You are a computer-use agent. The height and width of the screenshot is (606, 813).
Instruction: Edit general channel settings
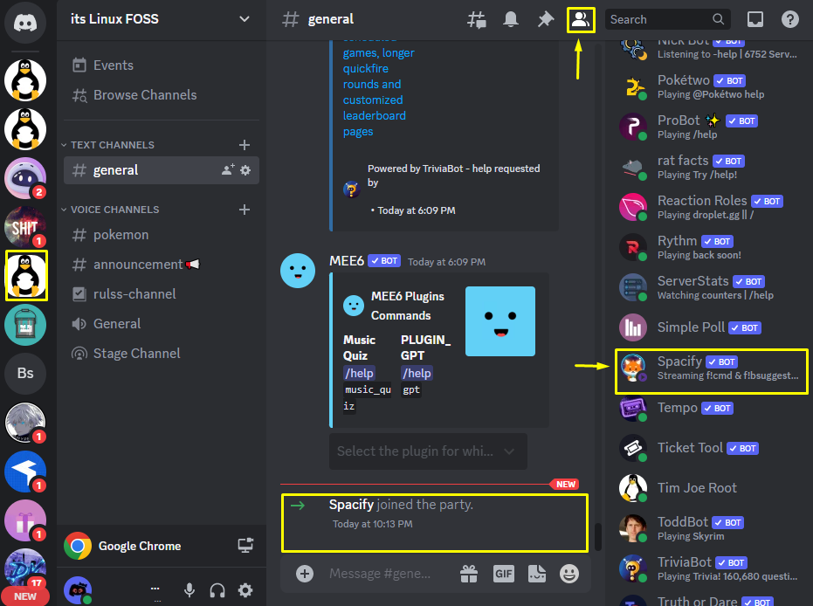(245, 170)
